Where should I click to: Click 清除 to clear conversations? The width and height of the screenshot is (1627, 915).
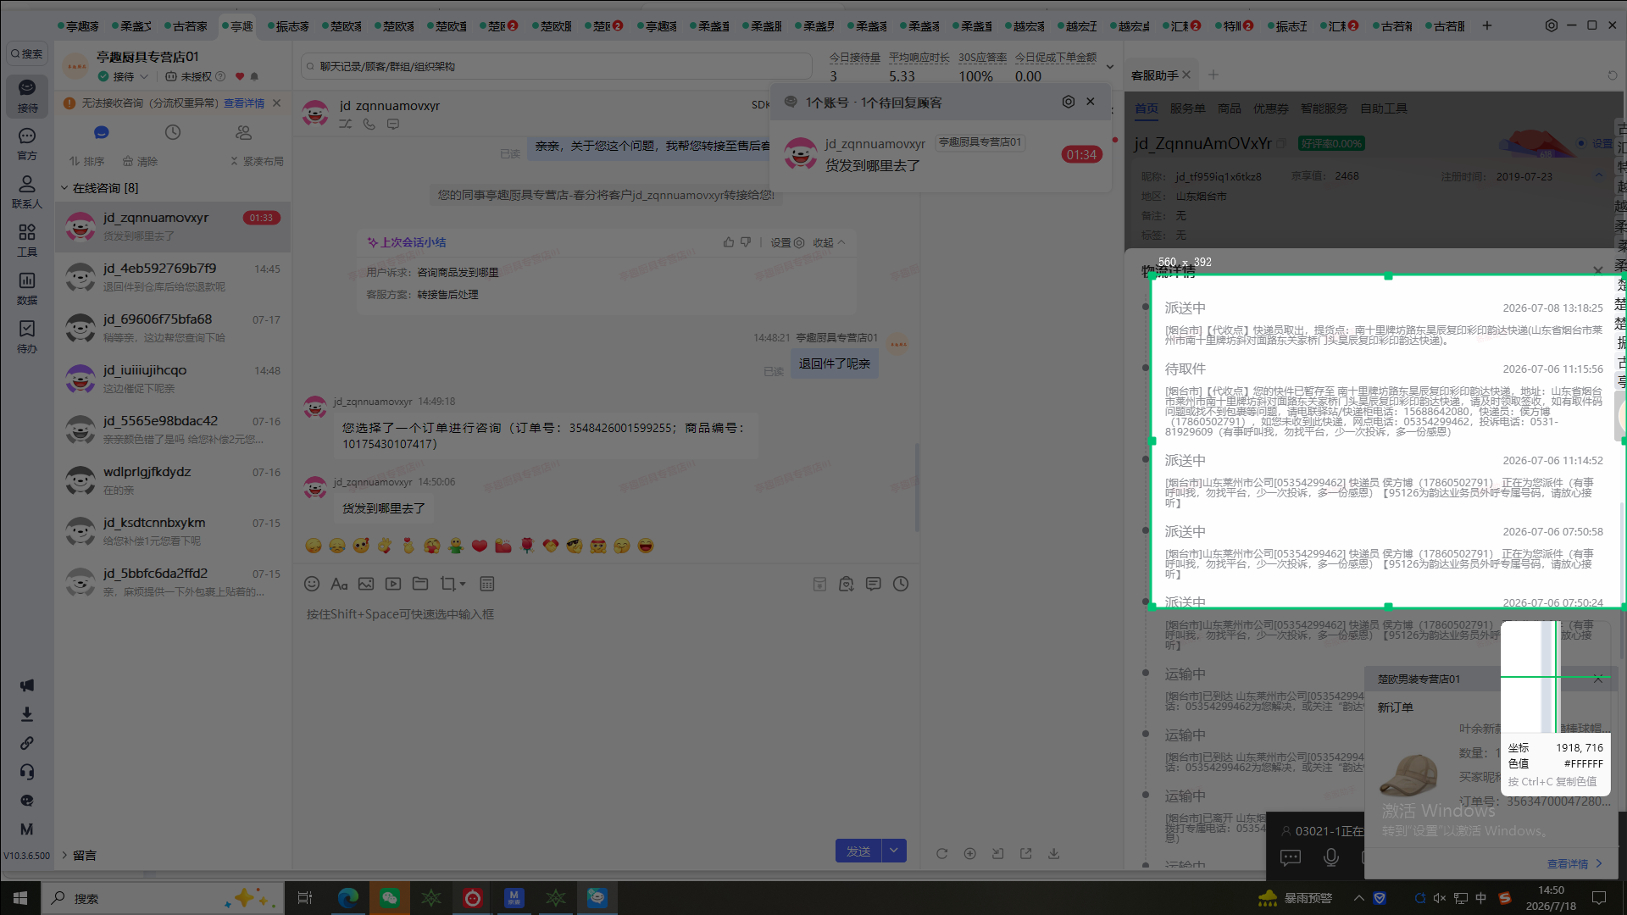click(141, 161)
